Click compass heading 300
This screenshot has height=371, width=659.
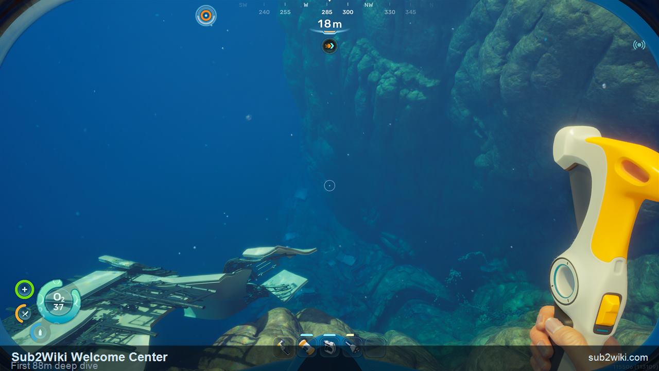point(348,12)
